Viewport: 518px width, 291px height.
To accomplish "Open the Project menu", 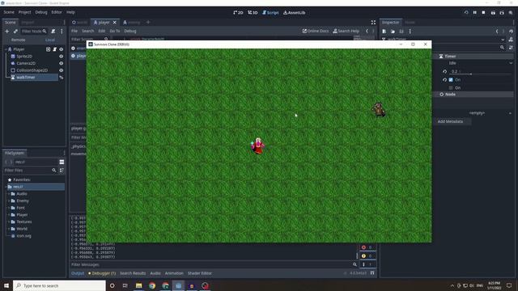I will [24, 12].
